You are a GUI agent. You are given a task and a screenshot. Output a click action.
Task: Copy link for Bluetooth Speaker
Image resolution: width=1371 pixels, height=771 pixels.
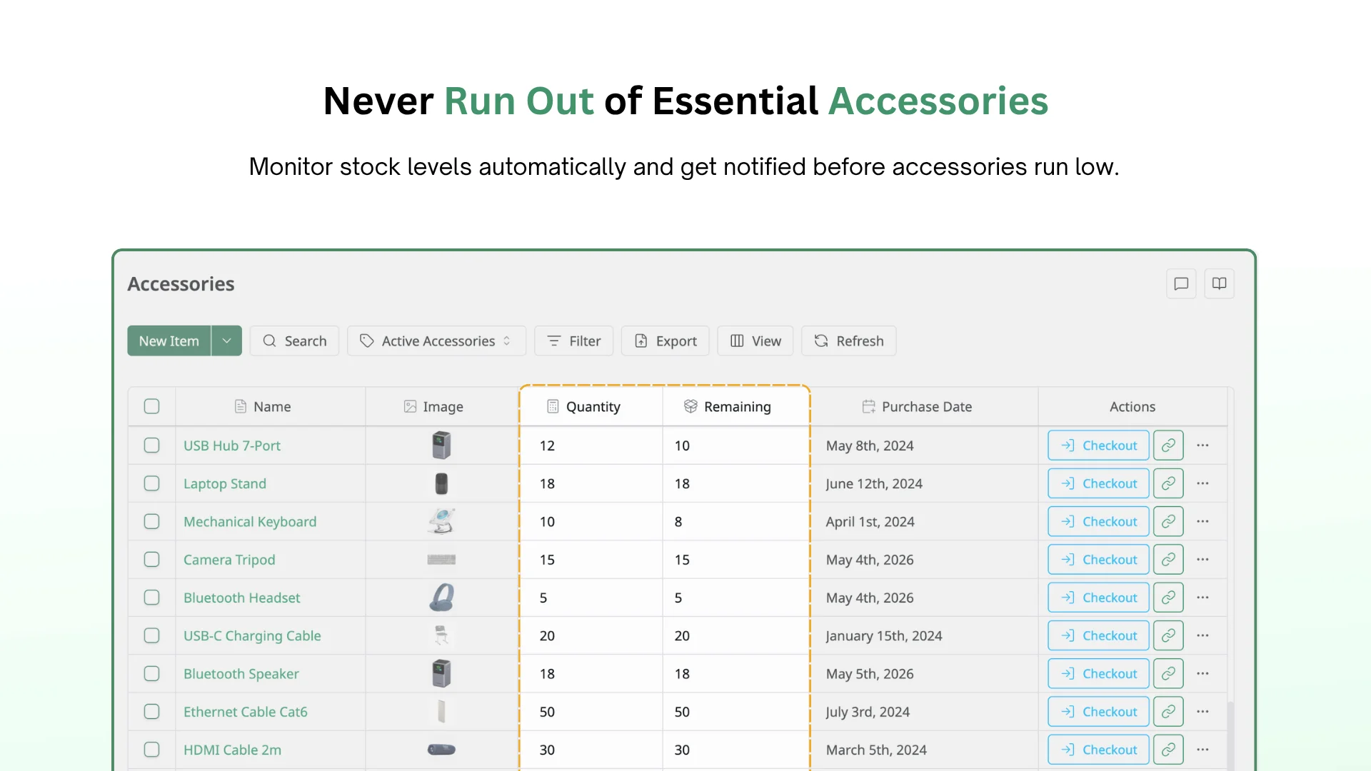pyautogui.click(x=1168, y=674)
